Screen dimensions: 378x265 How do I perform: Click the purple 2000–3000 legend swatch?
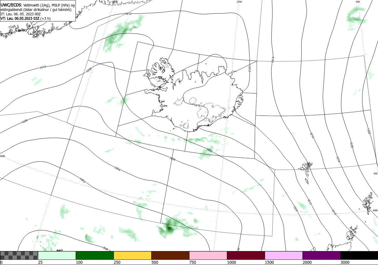(x=322, y=255)
